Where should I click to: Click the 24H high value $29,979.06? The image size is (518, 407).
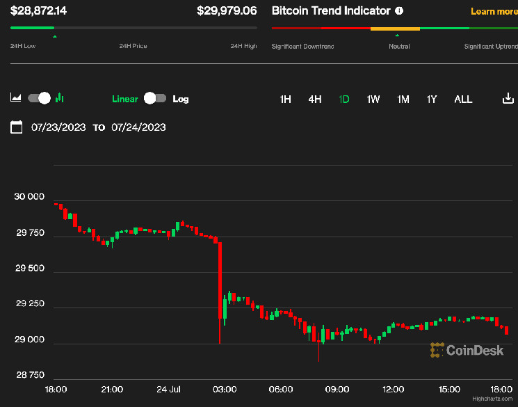tap(227, 10)
